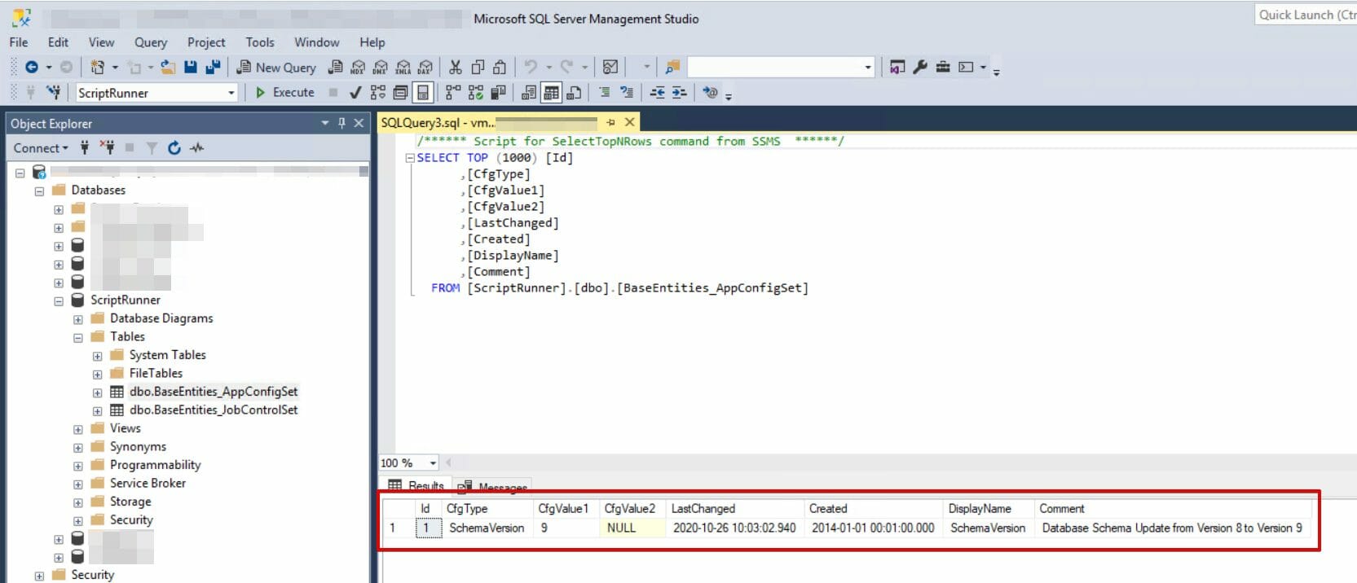Execute the current SQL query
This screenshot has height=583, width=1357.
tap(284, 93)
